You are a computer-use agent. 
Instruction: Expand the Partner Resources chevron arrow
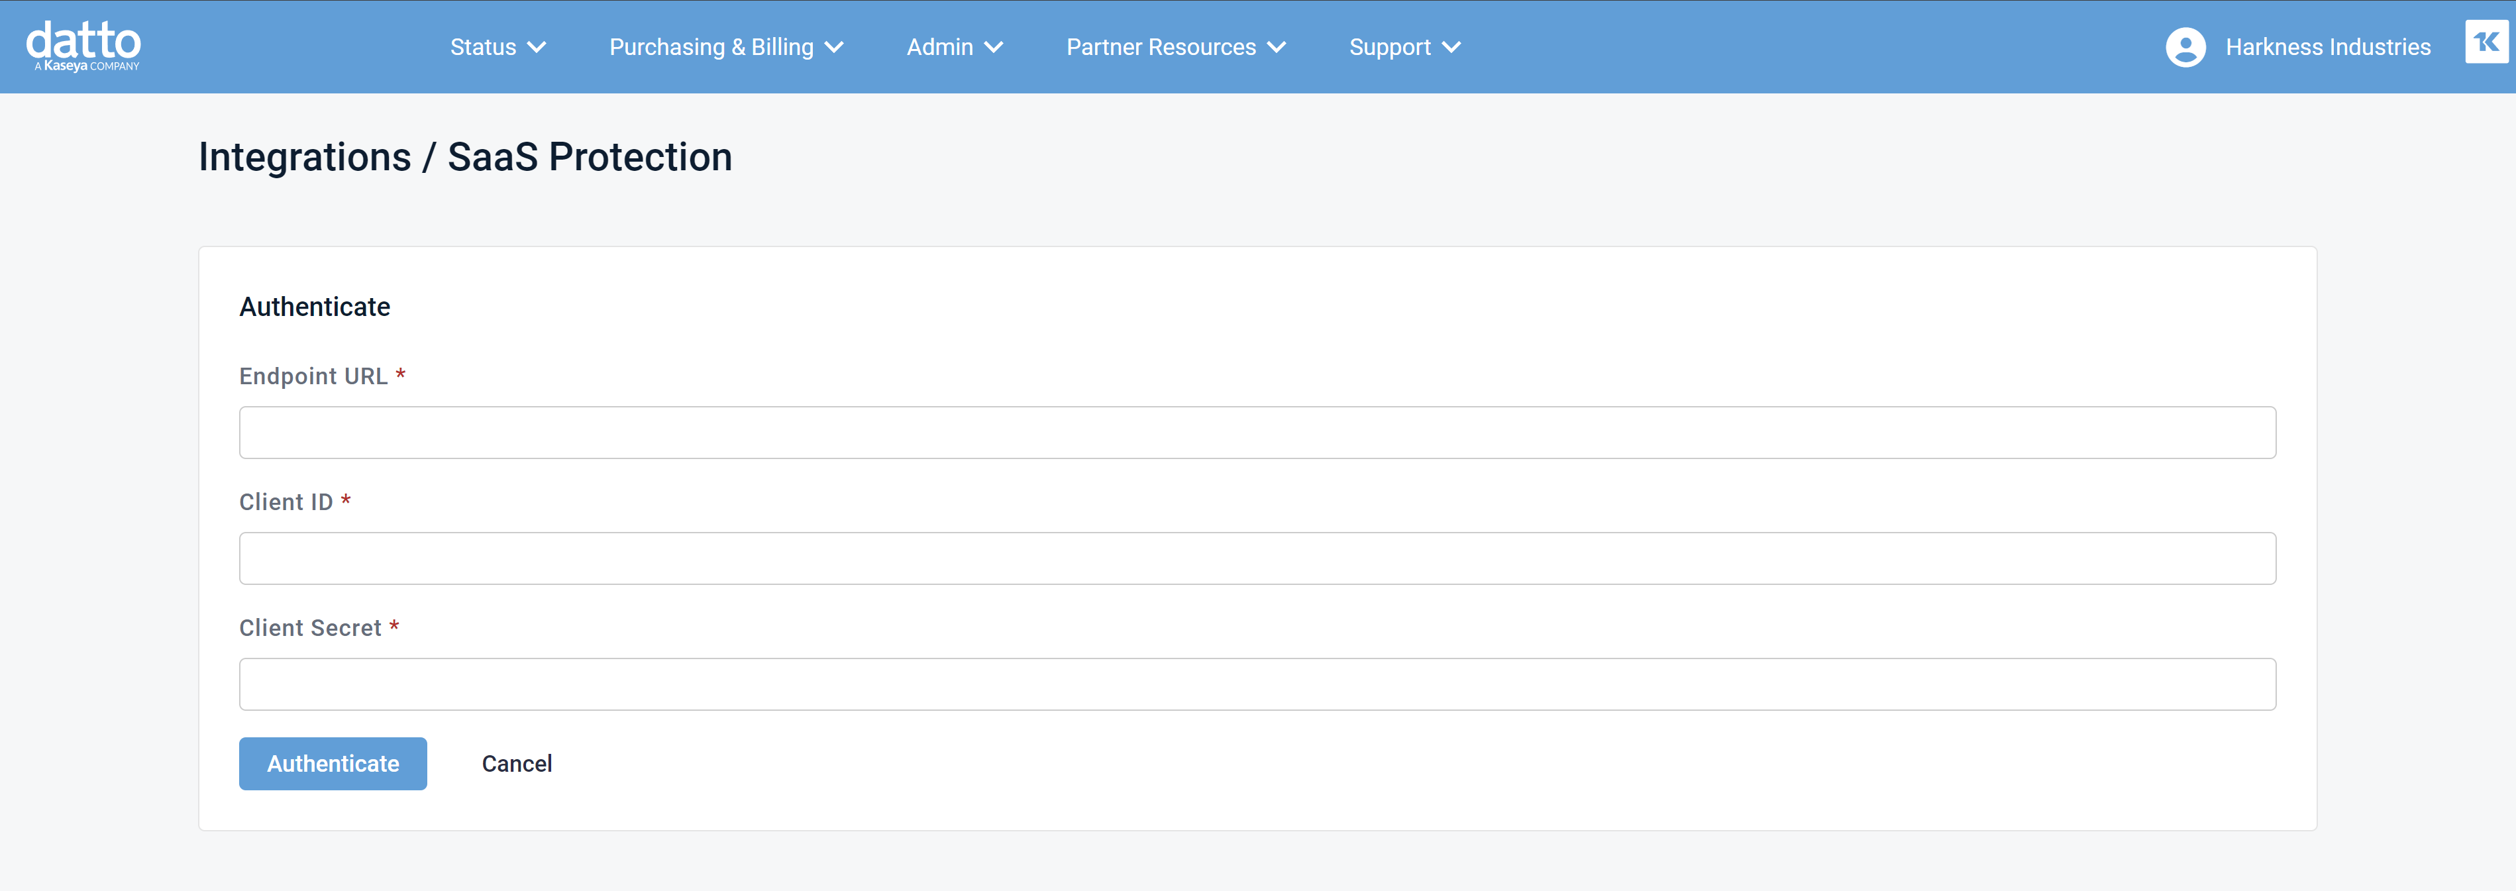tap(1277, 47)
